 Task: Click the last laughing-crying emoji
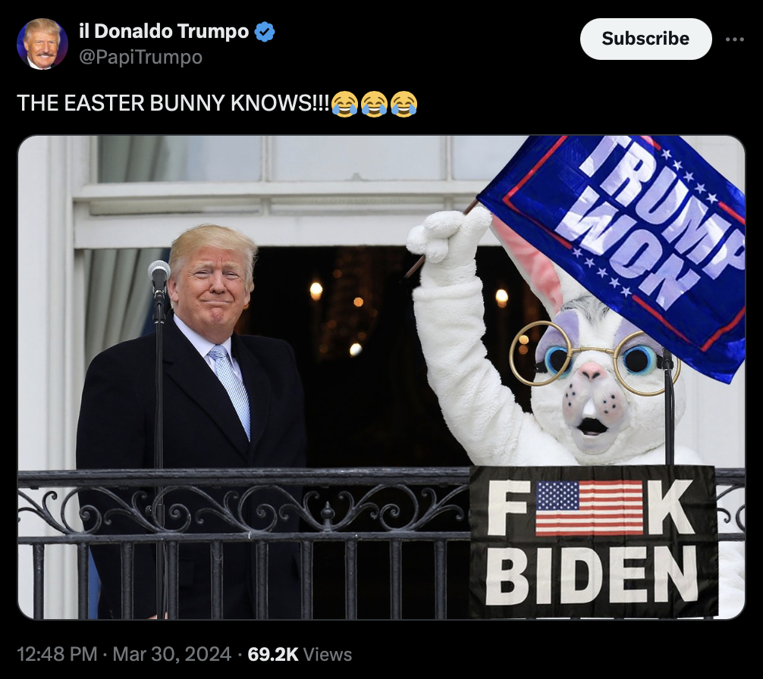(x=404, y=104)
